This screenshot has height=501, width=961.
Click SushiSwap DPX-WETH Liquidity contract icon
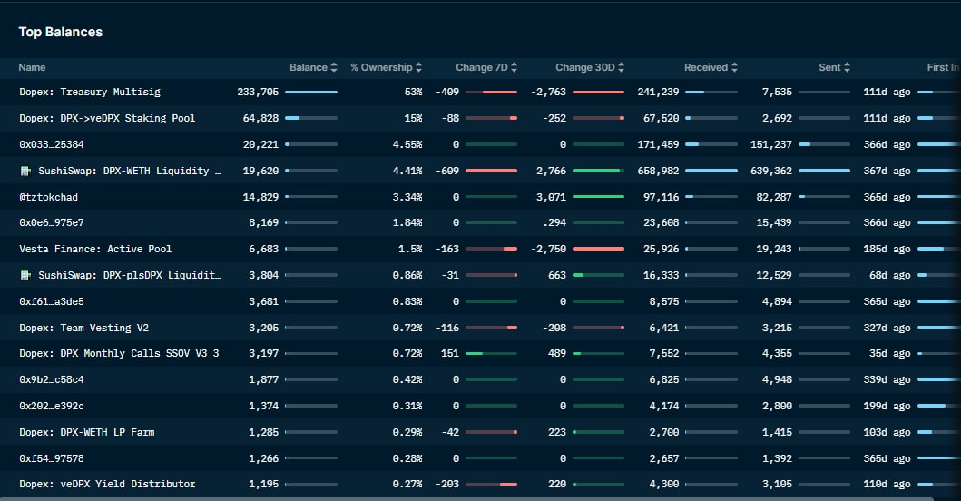(x=25, y=172)
